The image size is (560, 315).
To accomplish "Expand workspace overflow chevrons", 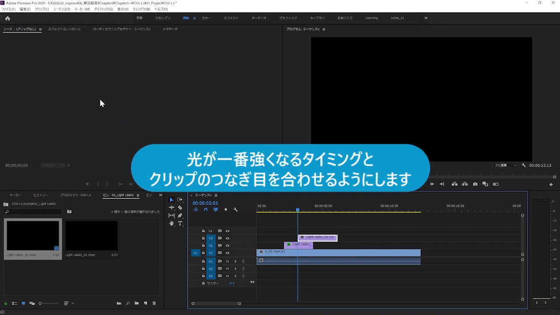I will (426, 18).
